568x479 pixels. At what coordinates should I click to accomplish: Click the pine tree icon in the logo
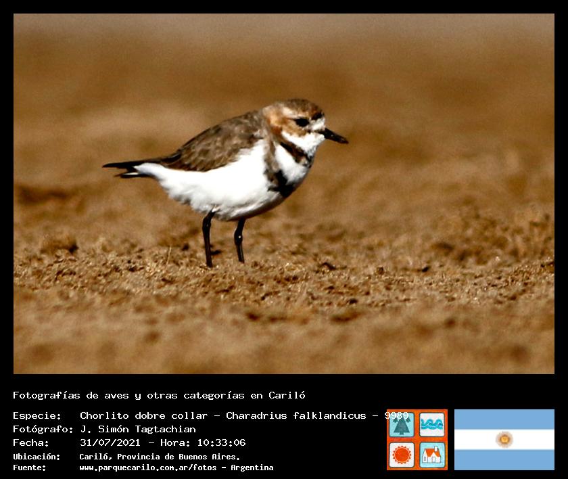click(x=402, y=425)
